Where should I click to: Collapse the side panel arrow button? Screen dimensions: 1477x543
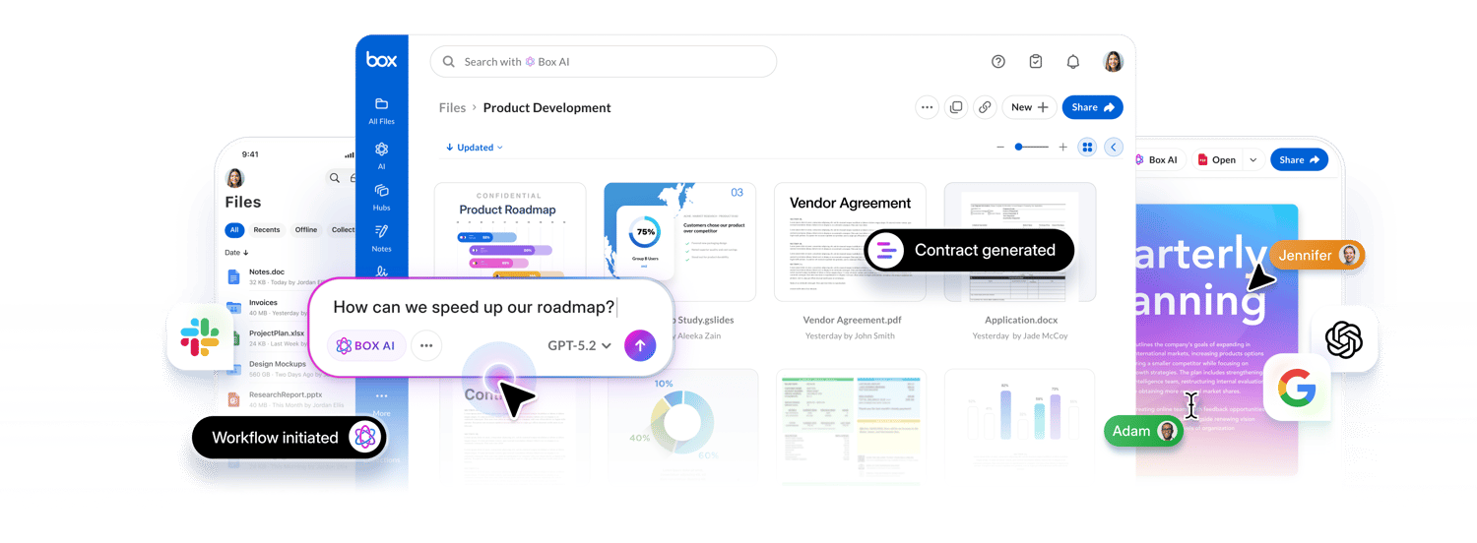click(x=1114, y=148)
